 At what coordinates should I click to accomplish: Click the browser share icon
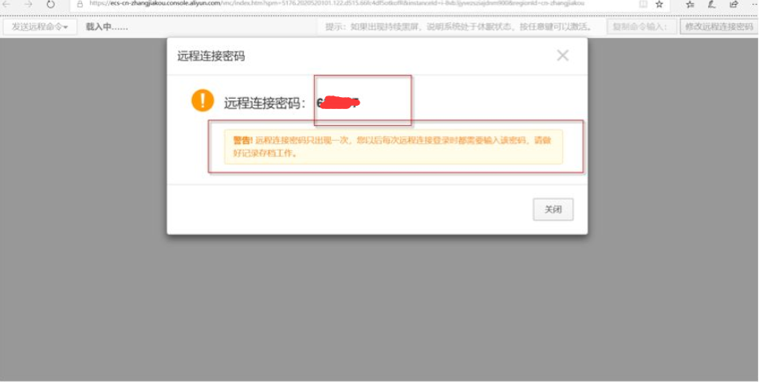[x=733, y=4]
